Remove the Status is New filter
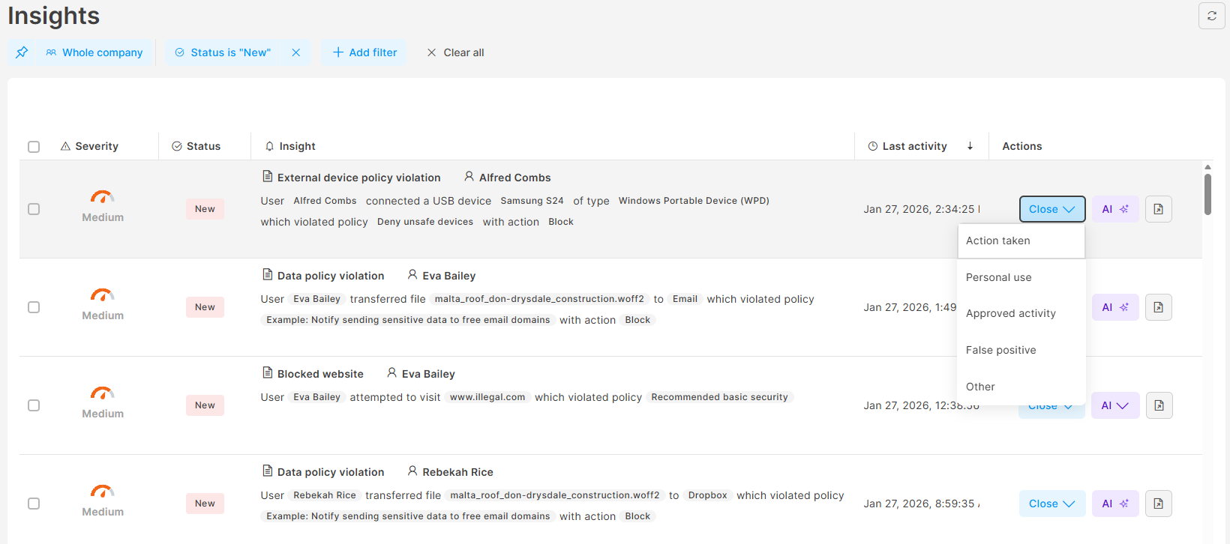The image size is (1230, 544). tap(296, 52)
